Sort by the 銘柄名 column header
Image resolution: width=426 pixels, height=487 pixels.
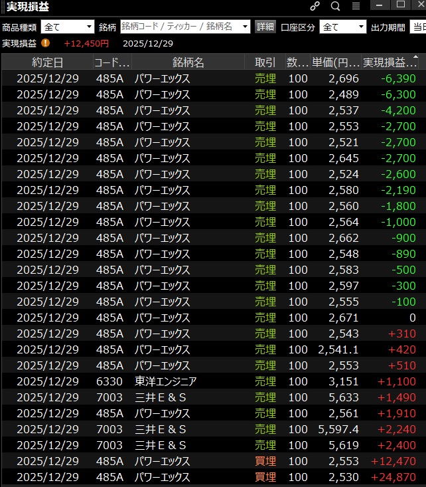click(x=188, y=62)
